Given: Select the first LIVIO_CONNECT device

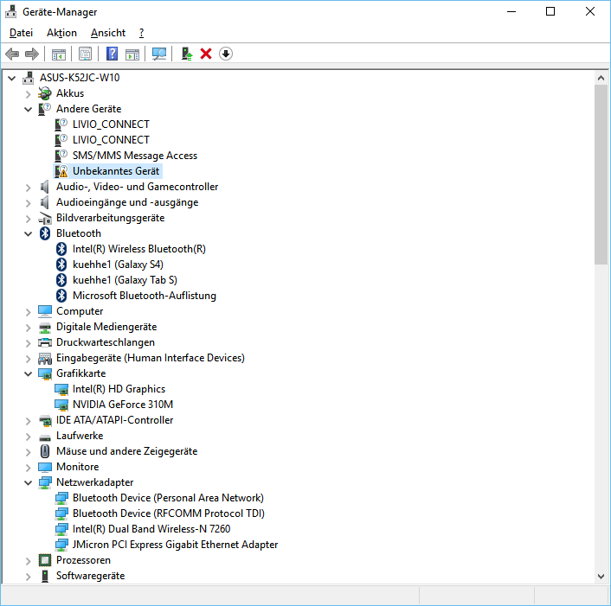Looking at the screenshot, I should (x=111, y=124).
